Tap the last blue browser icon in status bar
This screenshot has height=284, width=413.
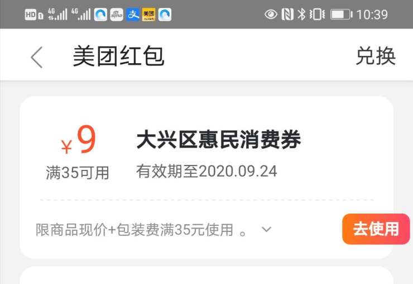coord(165,15)
